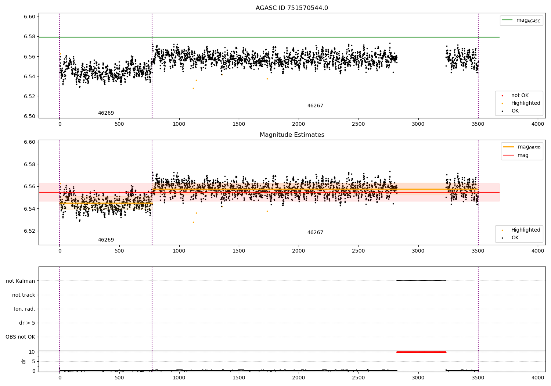Select 'OK' legend entry in middle plot
Viewport: 551px width, 386px height.
515,238
